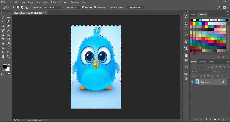Select the Marquee tool
Viewport: 230px width, 122px height.
point(9,17)
